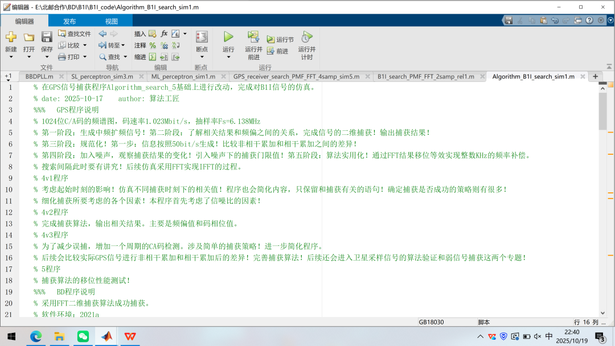Open the help question mark icon
The image size is (615, 346).
(x=589, y=20)
